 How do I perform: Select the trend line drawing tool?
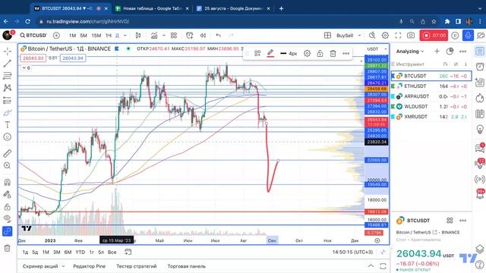8,64
